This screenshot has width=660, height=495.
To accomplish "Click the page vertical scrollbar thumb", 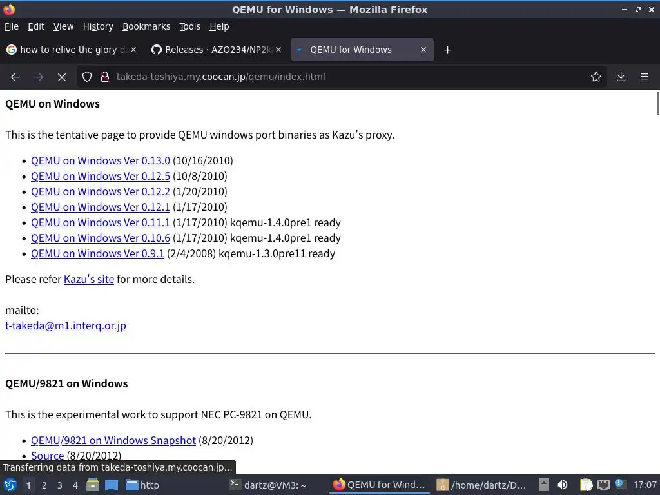I will pyautogui.click(x=658, y=103).
